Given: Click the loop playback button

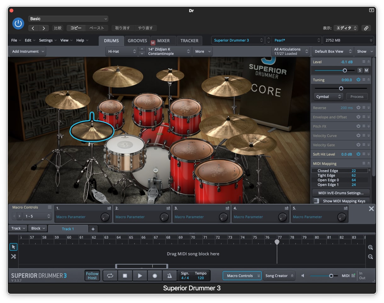Looking at the screenshot, I should tap(110, 276).
